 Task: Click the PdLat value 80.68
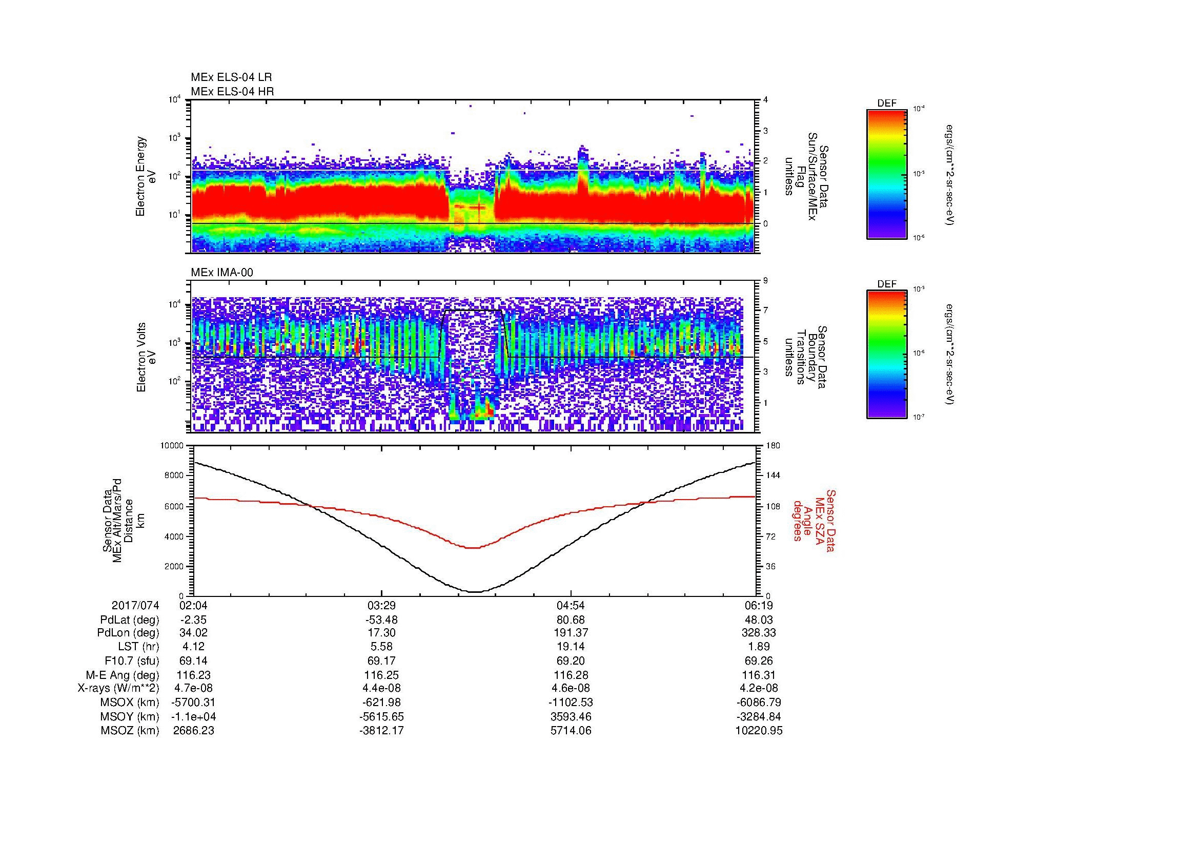[x=571, y=620]
